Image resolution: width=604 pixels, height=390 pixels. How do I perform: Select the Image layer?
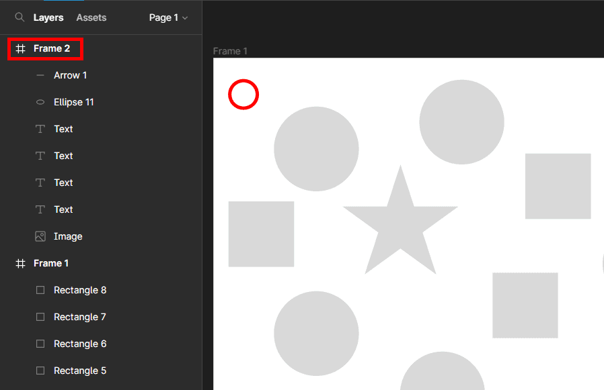[x=68, y=236]
